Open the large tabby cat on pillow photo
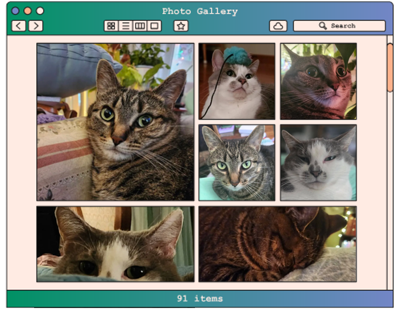Image resolution: width=399 pixels, height=312 pixels. [x=115, y=122]
